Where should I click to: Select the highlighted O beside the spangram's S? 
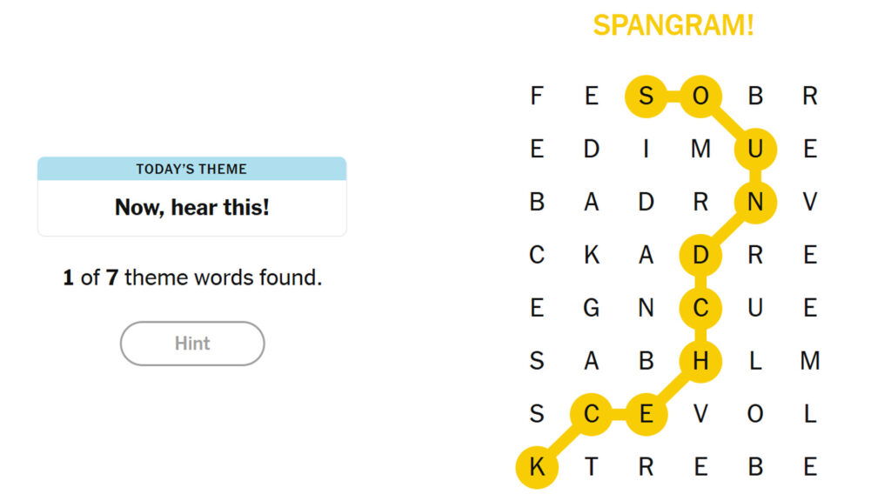tap(700, 96)
